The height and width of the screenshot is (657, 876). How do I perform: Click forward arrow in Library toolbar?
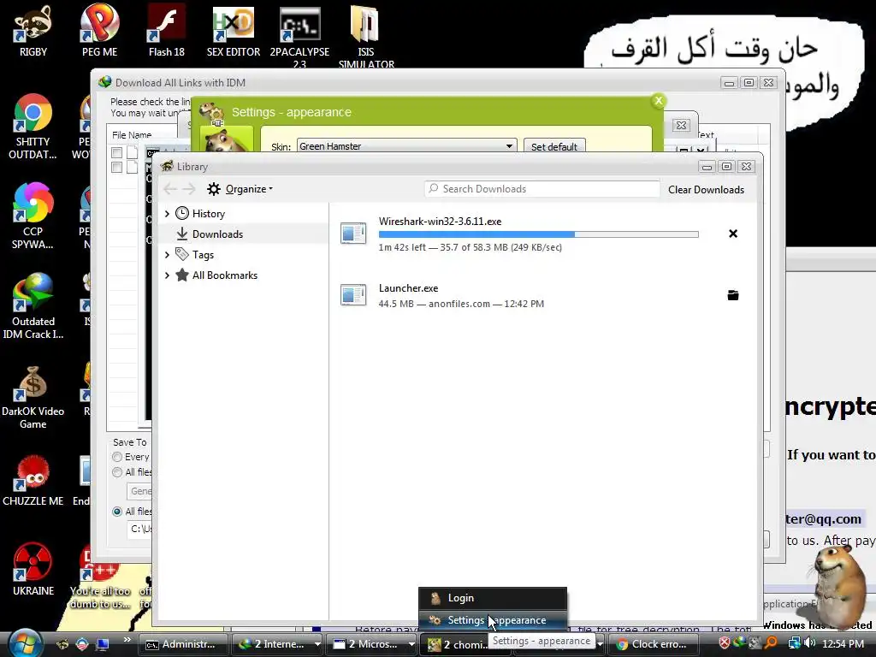tap(189, 189)
